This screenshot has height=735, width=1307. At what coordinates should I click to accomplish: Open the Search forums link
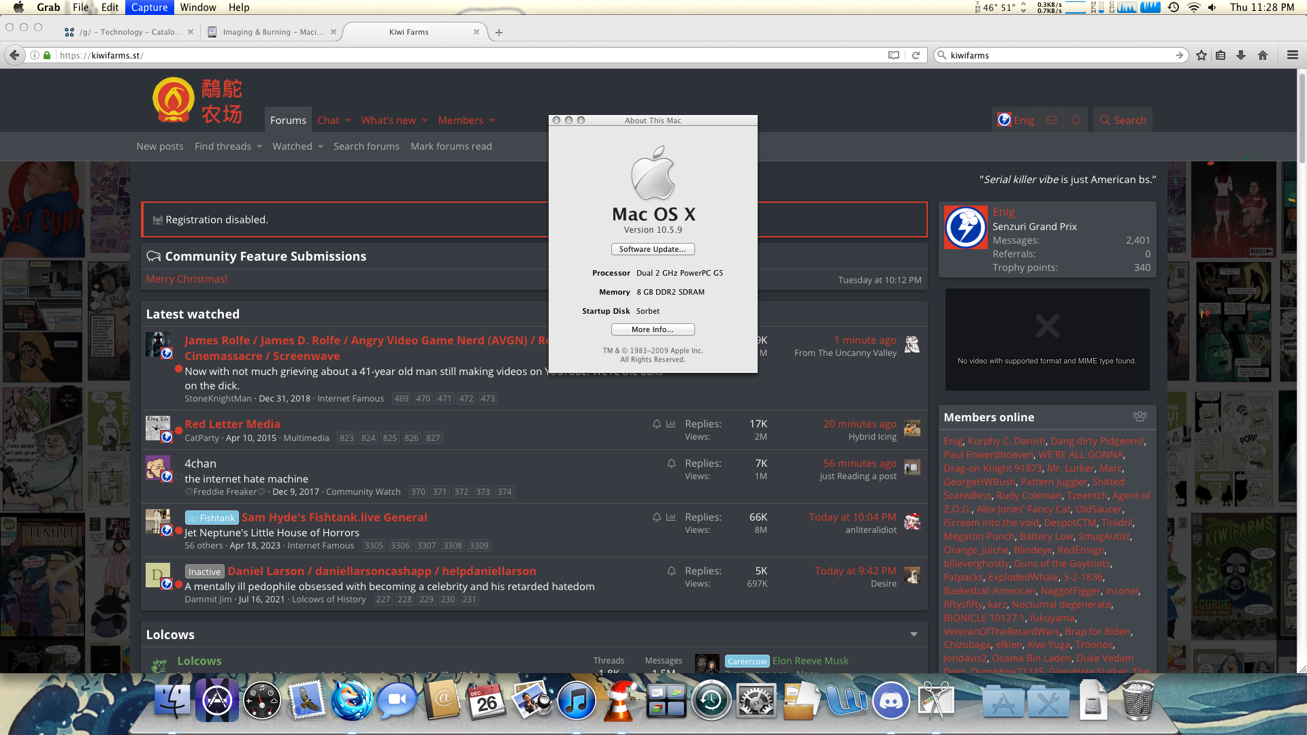pos(366,146)
